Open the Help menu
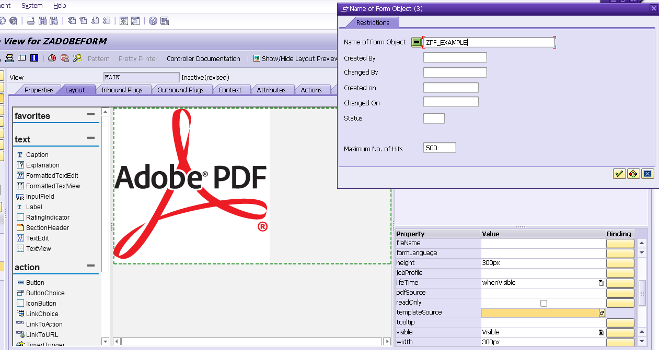Image resolution: width=659 pixels, height=350 pixels. tap(60, 5)
